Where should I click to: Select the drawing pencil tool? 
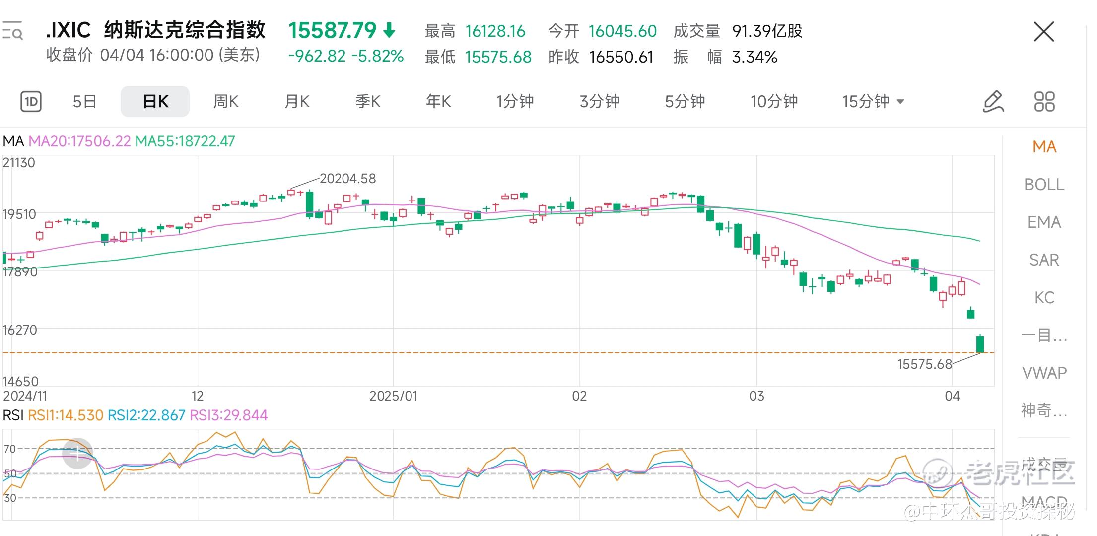pos(993,102)
